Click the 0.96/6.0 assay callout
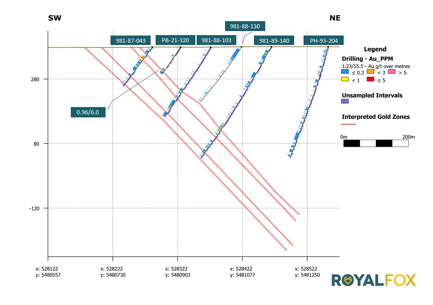The height and width of the screenshot is (305, 433). 88,112
